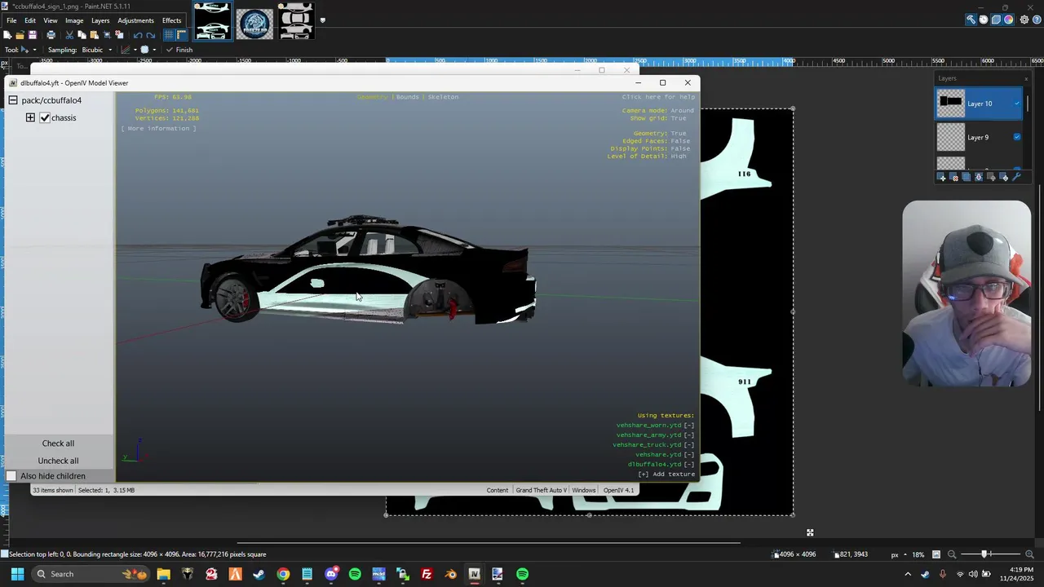The image size is (1044, 587).
Task: Open the Edit menu
Action: (30, 20)
